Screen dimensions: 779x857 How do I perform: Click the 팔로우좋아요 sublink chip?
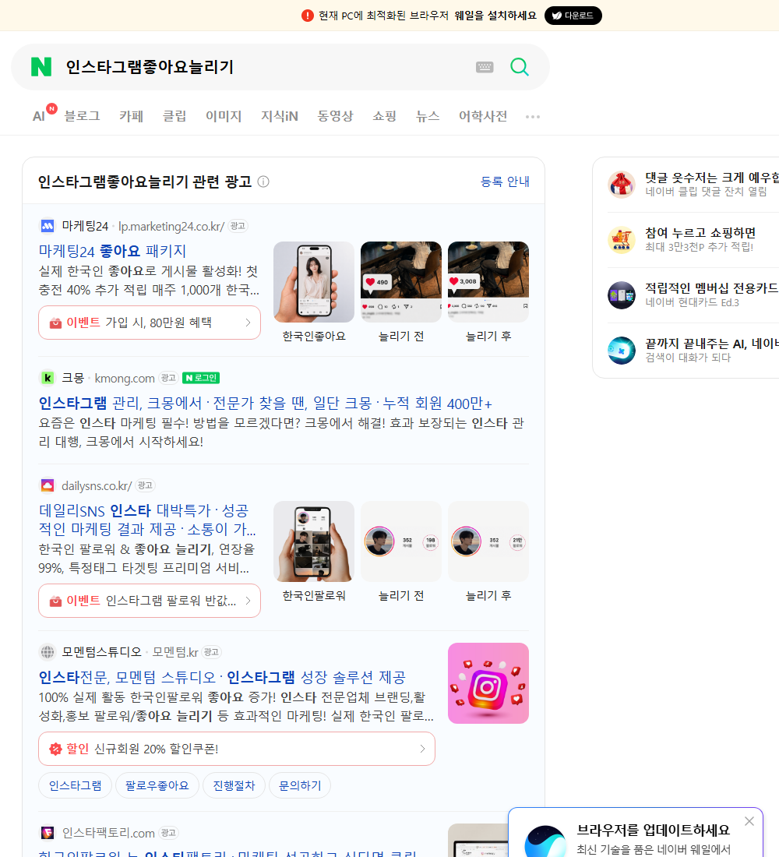pos(157,785)
